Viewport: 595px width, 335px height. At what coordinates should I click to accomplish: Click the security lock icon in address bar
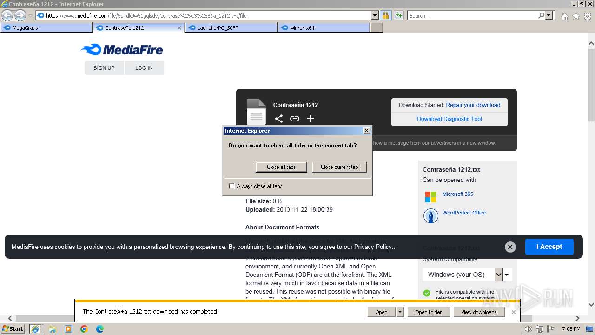(385, 15)
